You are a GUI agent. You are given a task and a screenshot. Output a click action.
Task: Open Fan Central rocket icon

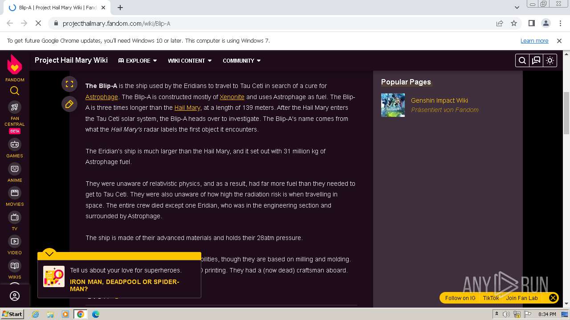15,107
